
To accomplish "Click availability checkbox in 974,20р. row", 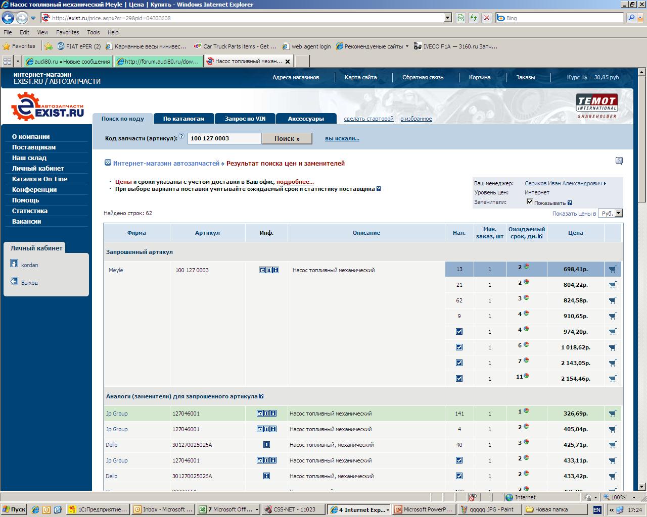I will pos(459,332).
